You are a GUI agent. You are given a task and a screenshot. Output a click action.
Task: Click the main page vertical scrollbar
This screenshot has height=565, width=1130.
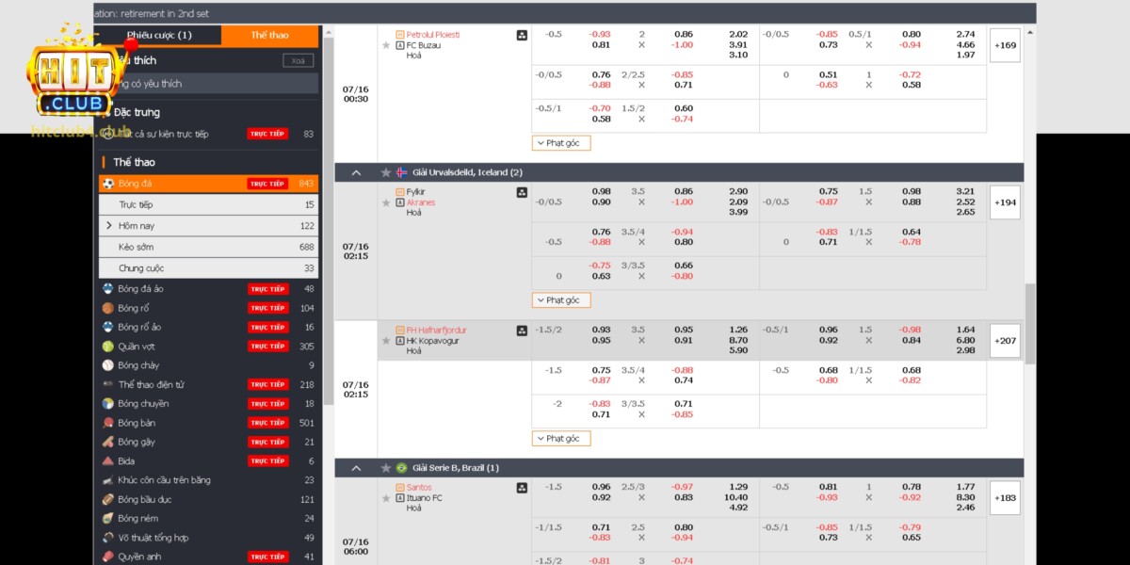(x=1029, y=320)
